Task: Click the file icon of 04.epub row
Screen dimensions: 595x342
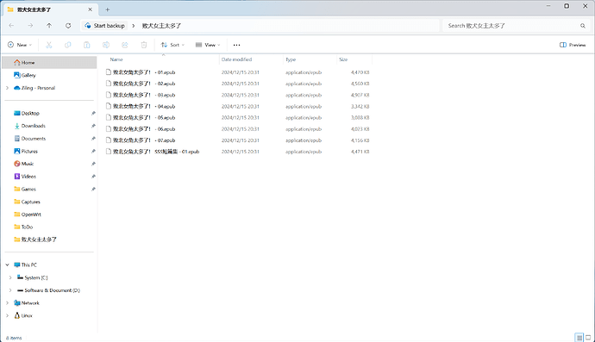Action: point(109,106)
